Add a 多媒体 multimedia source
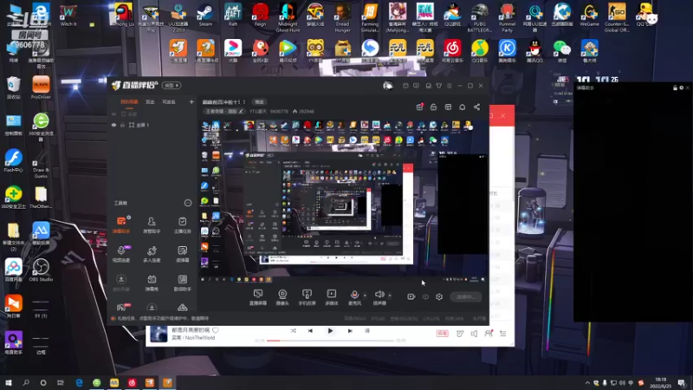Viewport: 693px width, 390px height. coord(332,297)
